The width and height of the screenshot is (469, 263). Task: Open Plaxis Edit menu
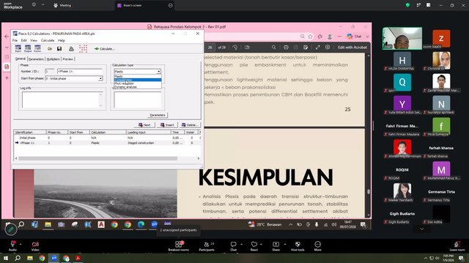click(24, 41)
